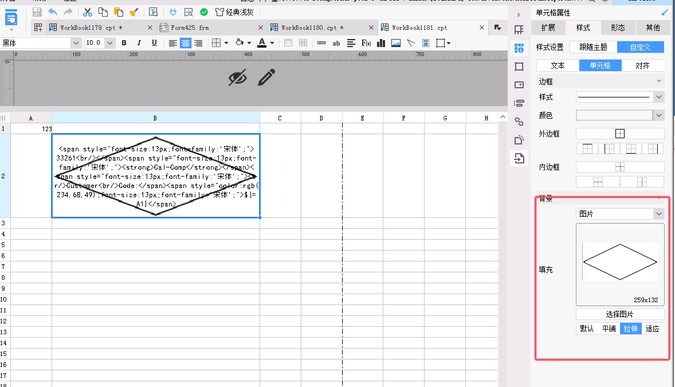Click the hidden eye preview icon

pyautogui.click(x=238, y=77)
